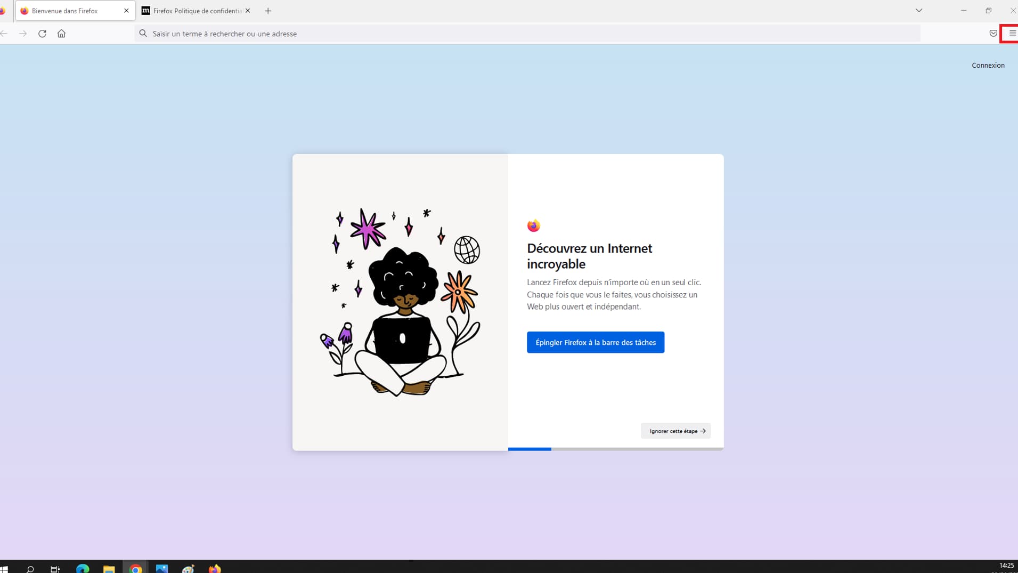Image resolution: width=1018 pixels, height=573 pixels.
Task: Restore down the Firefox window
Action: pyautogui.click(x=988, y=11)
